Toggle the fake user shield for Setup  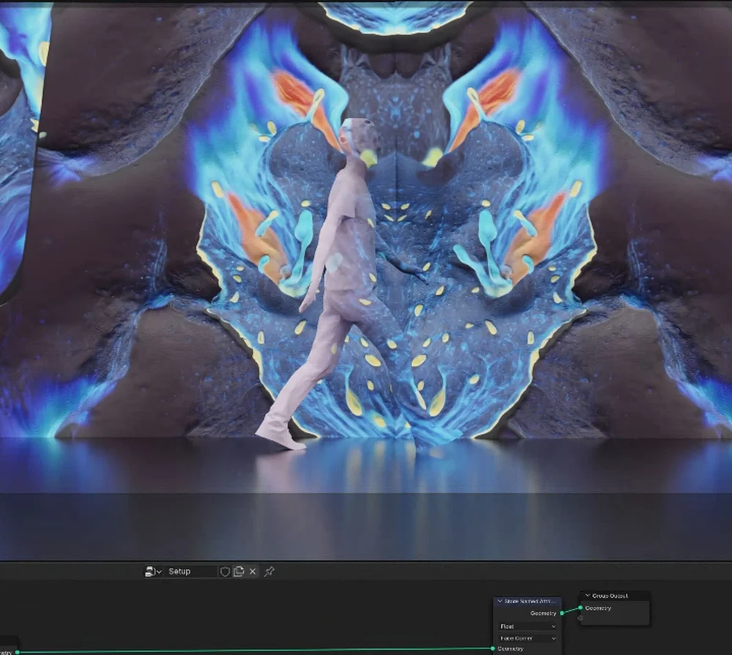point(225,571)
